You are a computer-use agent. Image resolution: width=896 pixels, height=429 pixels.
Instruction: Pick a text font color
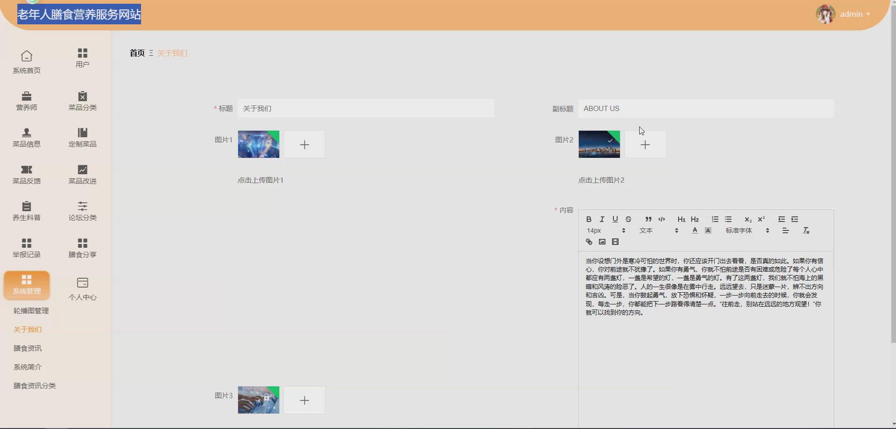[x=694, y=230]
